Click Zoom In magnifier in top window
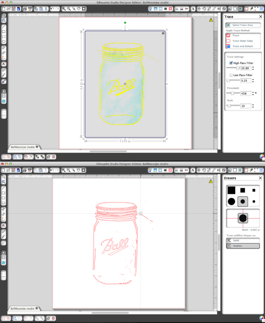This screenshot has width=265, height=323. pos(64,9)
